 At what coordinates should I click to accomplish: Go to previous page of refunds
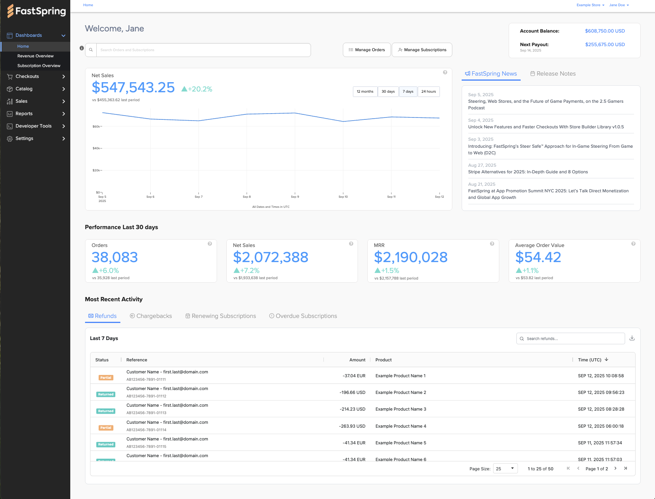(x=578, y=468)
